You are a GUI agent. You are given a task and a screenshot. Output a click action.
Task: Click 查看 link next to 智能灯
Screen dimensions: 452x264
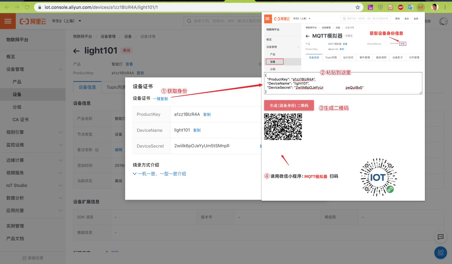[x=129, y=64]
